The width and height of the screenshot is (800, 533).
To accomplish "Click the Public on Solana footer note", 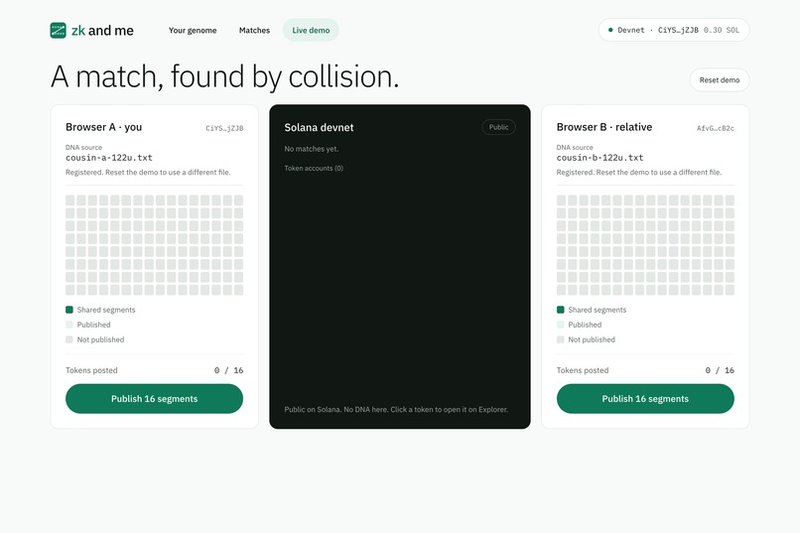I will tap(396, 410).
